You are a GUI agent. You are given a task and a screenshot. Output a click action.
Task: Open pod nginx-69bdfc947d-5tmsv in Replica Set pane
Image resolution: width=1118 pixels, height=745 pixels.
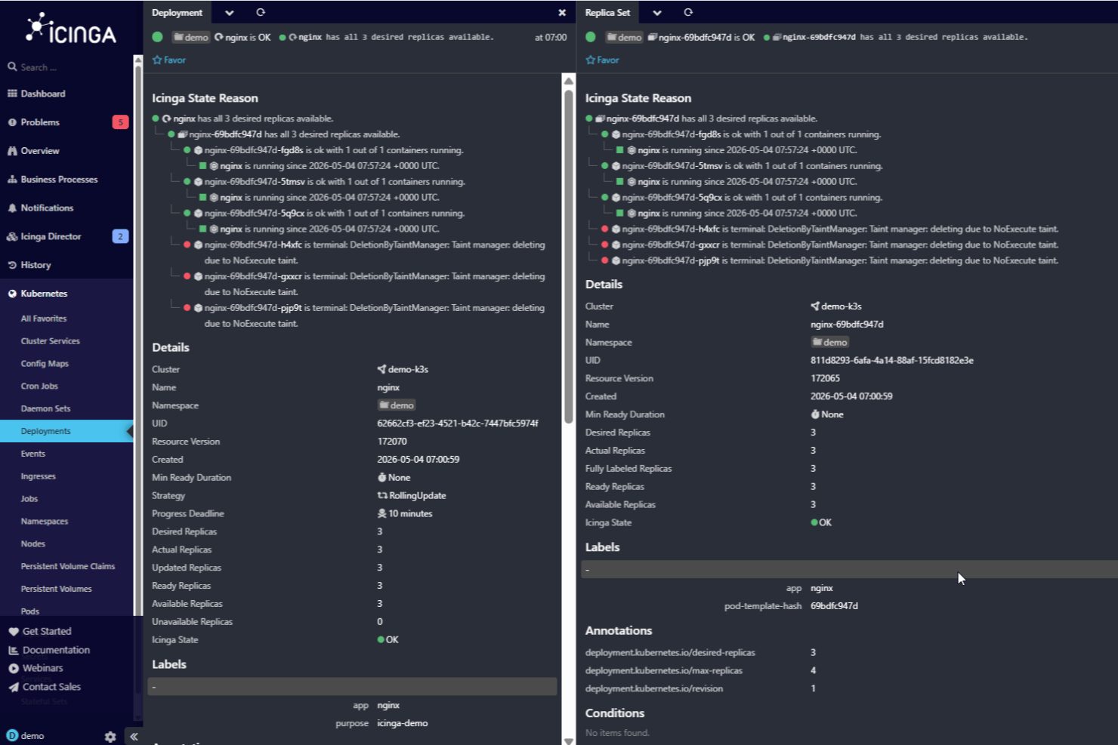click(672, 166)
